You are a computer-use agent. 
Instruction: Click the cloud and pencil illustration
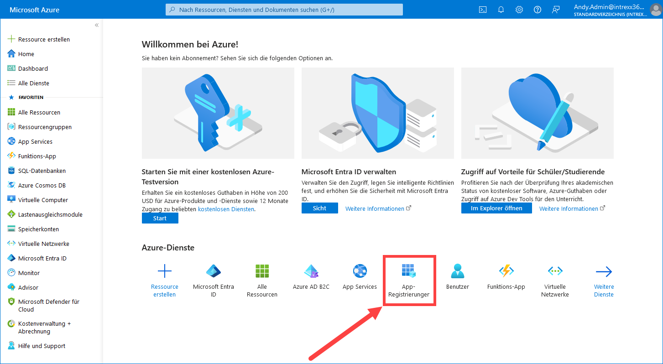538,113
